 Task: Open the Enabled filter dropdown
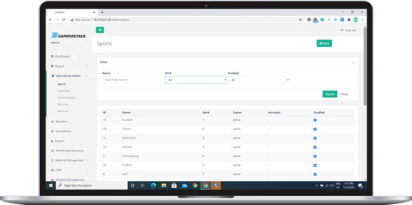point(259,80)
